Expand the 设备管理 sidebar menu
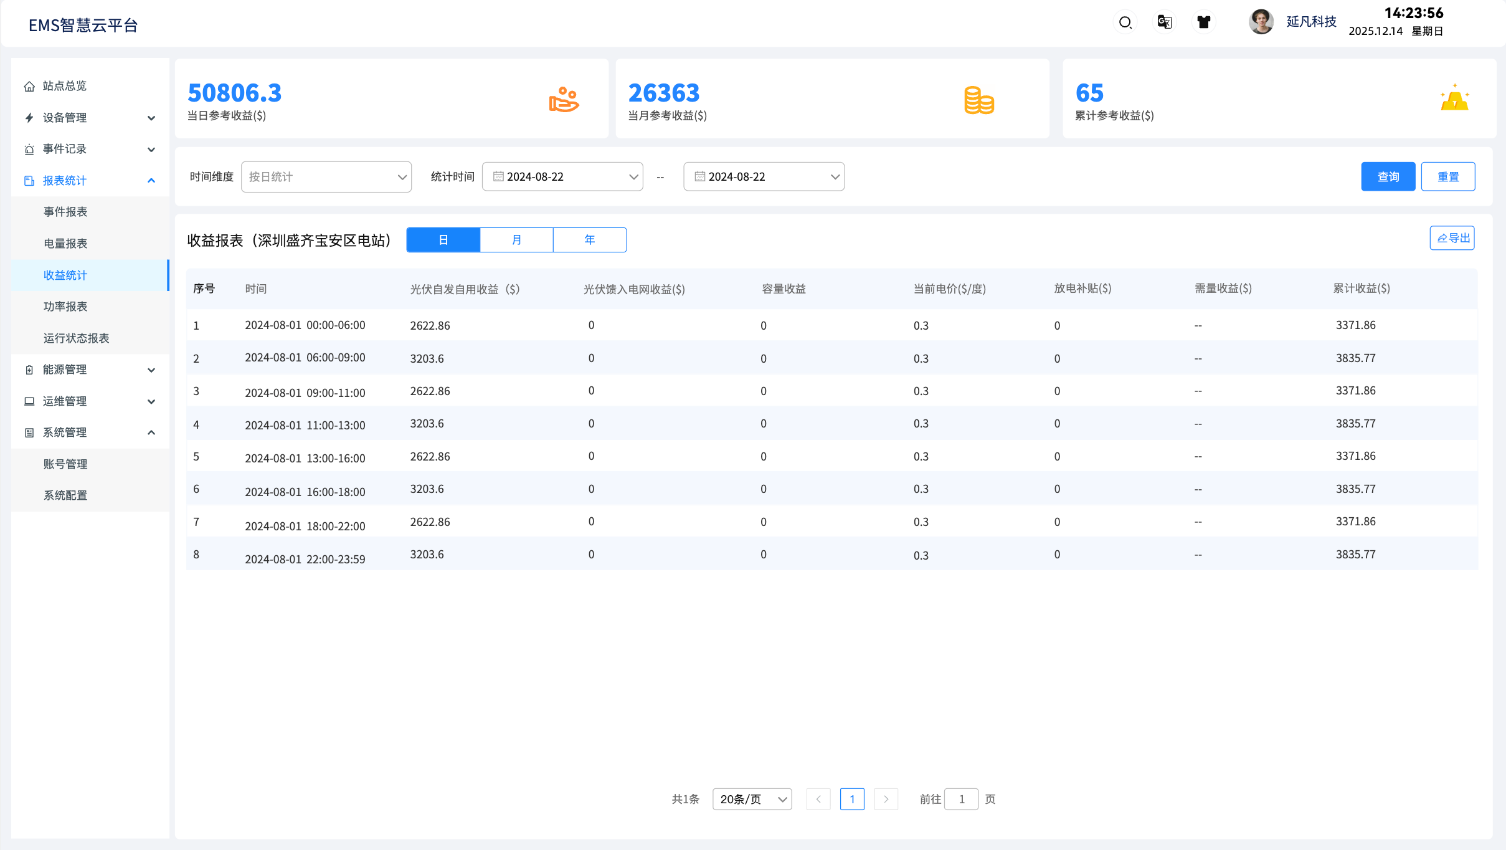 click(x=90, y=118)
